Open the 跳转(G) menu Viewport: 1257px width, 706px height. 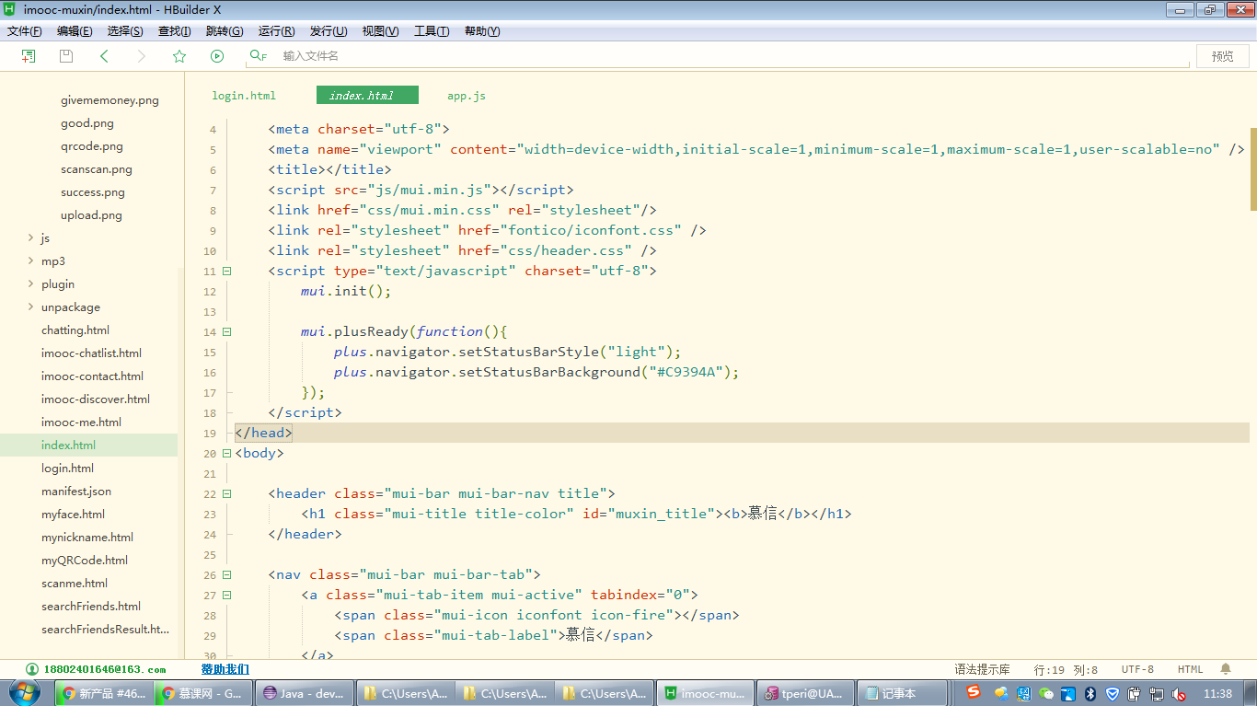click(225, 31)
